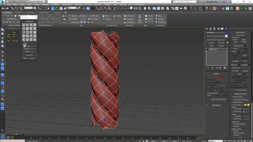The height and width of the screenshot is (142, 253).
Task: Click the Make Planar button in Edit Geometry
Action: pos(236,68)
